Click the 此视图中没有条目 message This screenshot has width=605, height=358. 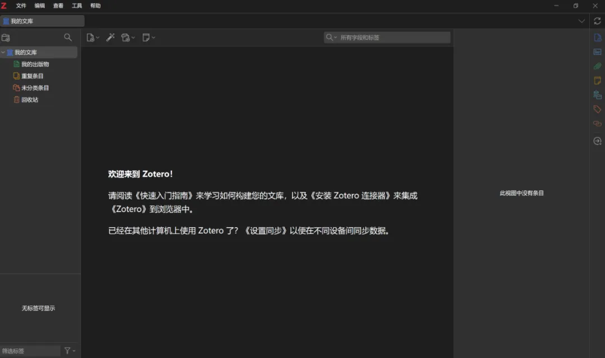click(x=522, y=193)
